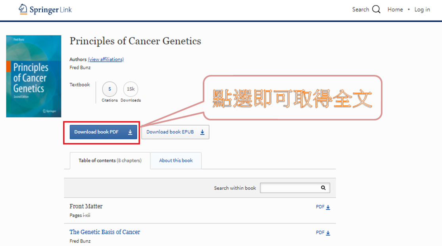This screenshot has width=442, height=246.
Task: Open The Genetic Basis of Cancer chapter
Action: tap(105, 232)
